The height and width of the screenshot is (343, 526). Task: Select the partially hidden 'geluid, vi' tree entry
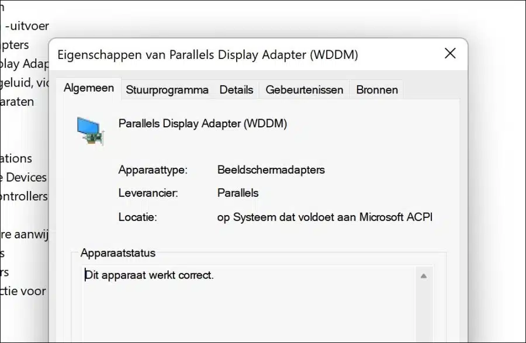(25, 82)
